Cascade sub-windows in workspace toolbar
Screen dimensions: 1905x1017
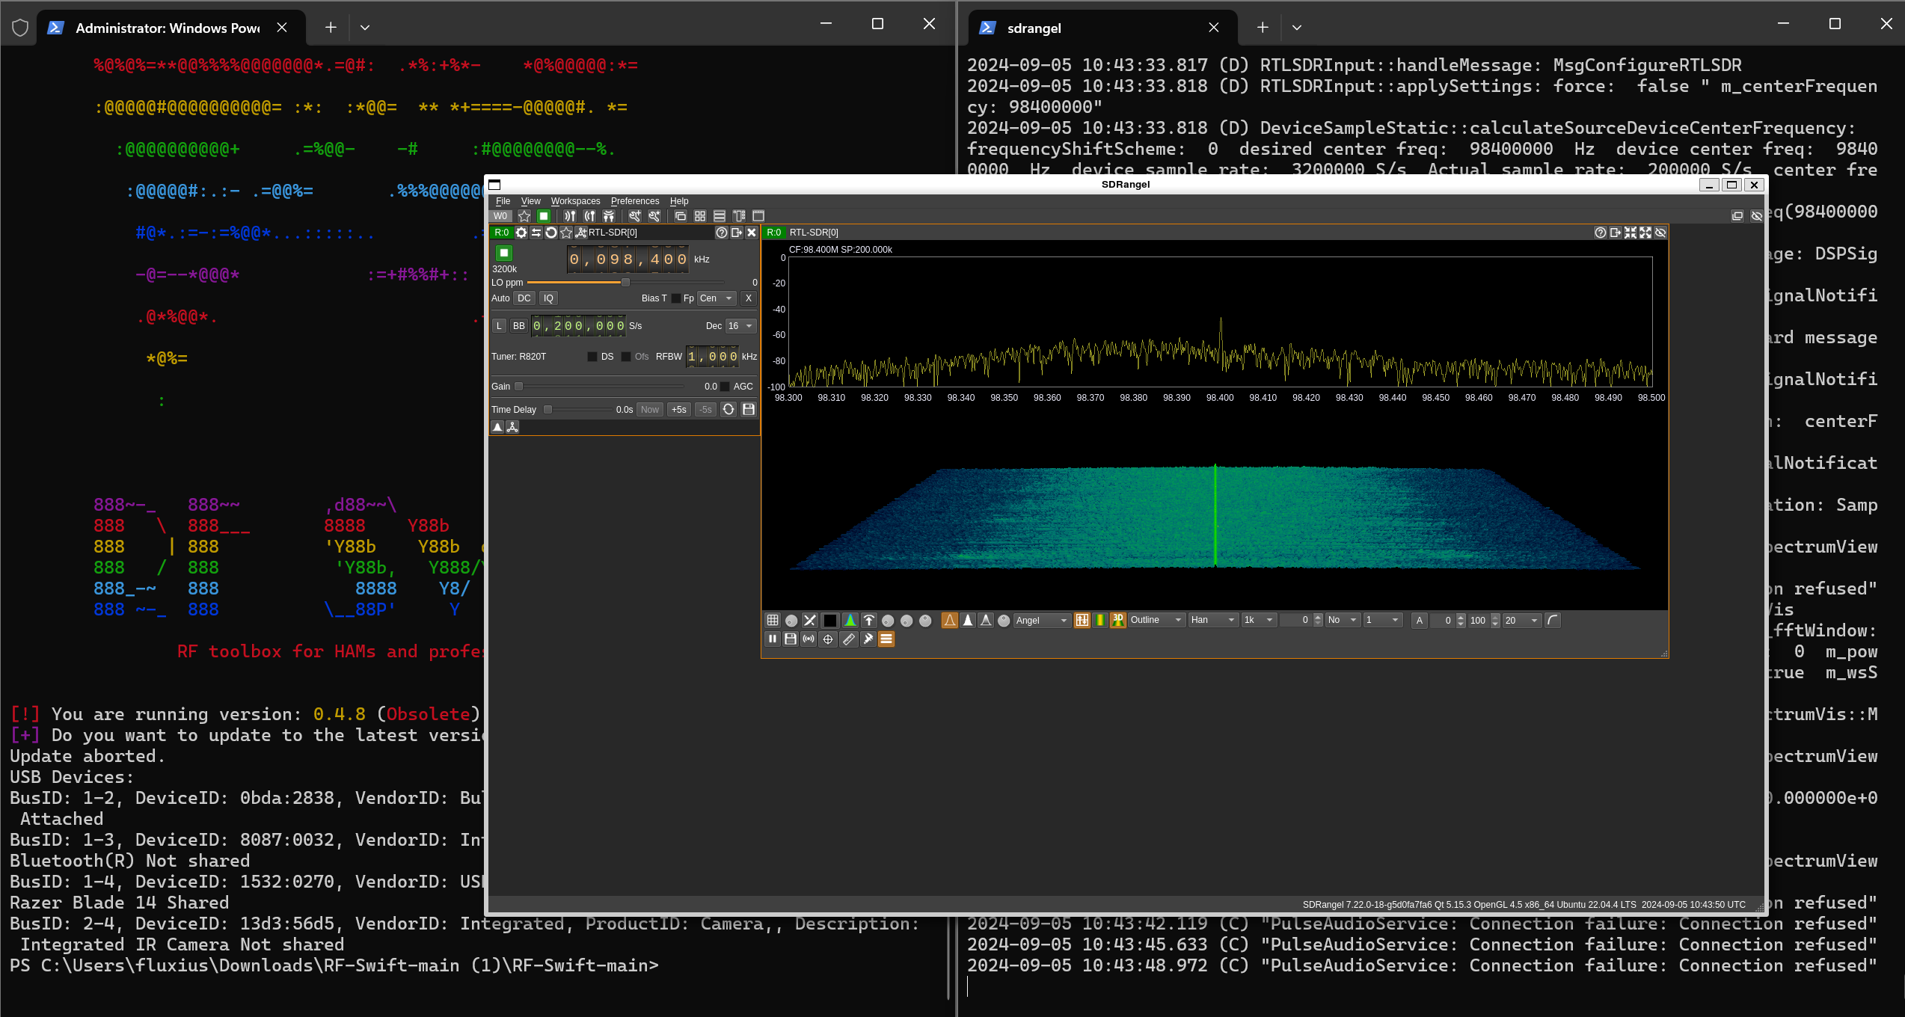[x=681, y=216]
